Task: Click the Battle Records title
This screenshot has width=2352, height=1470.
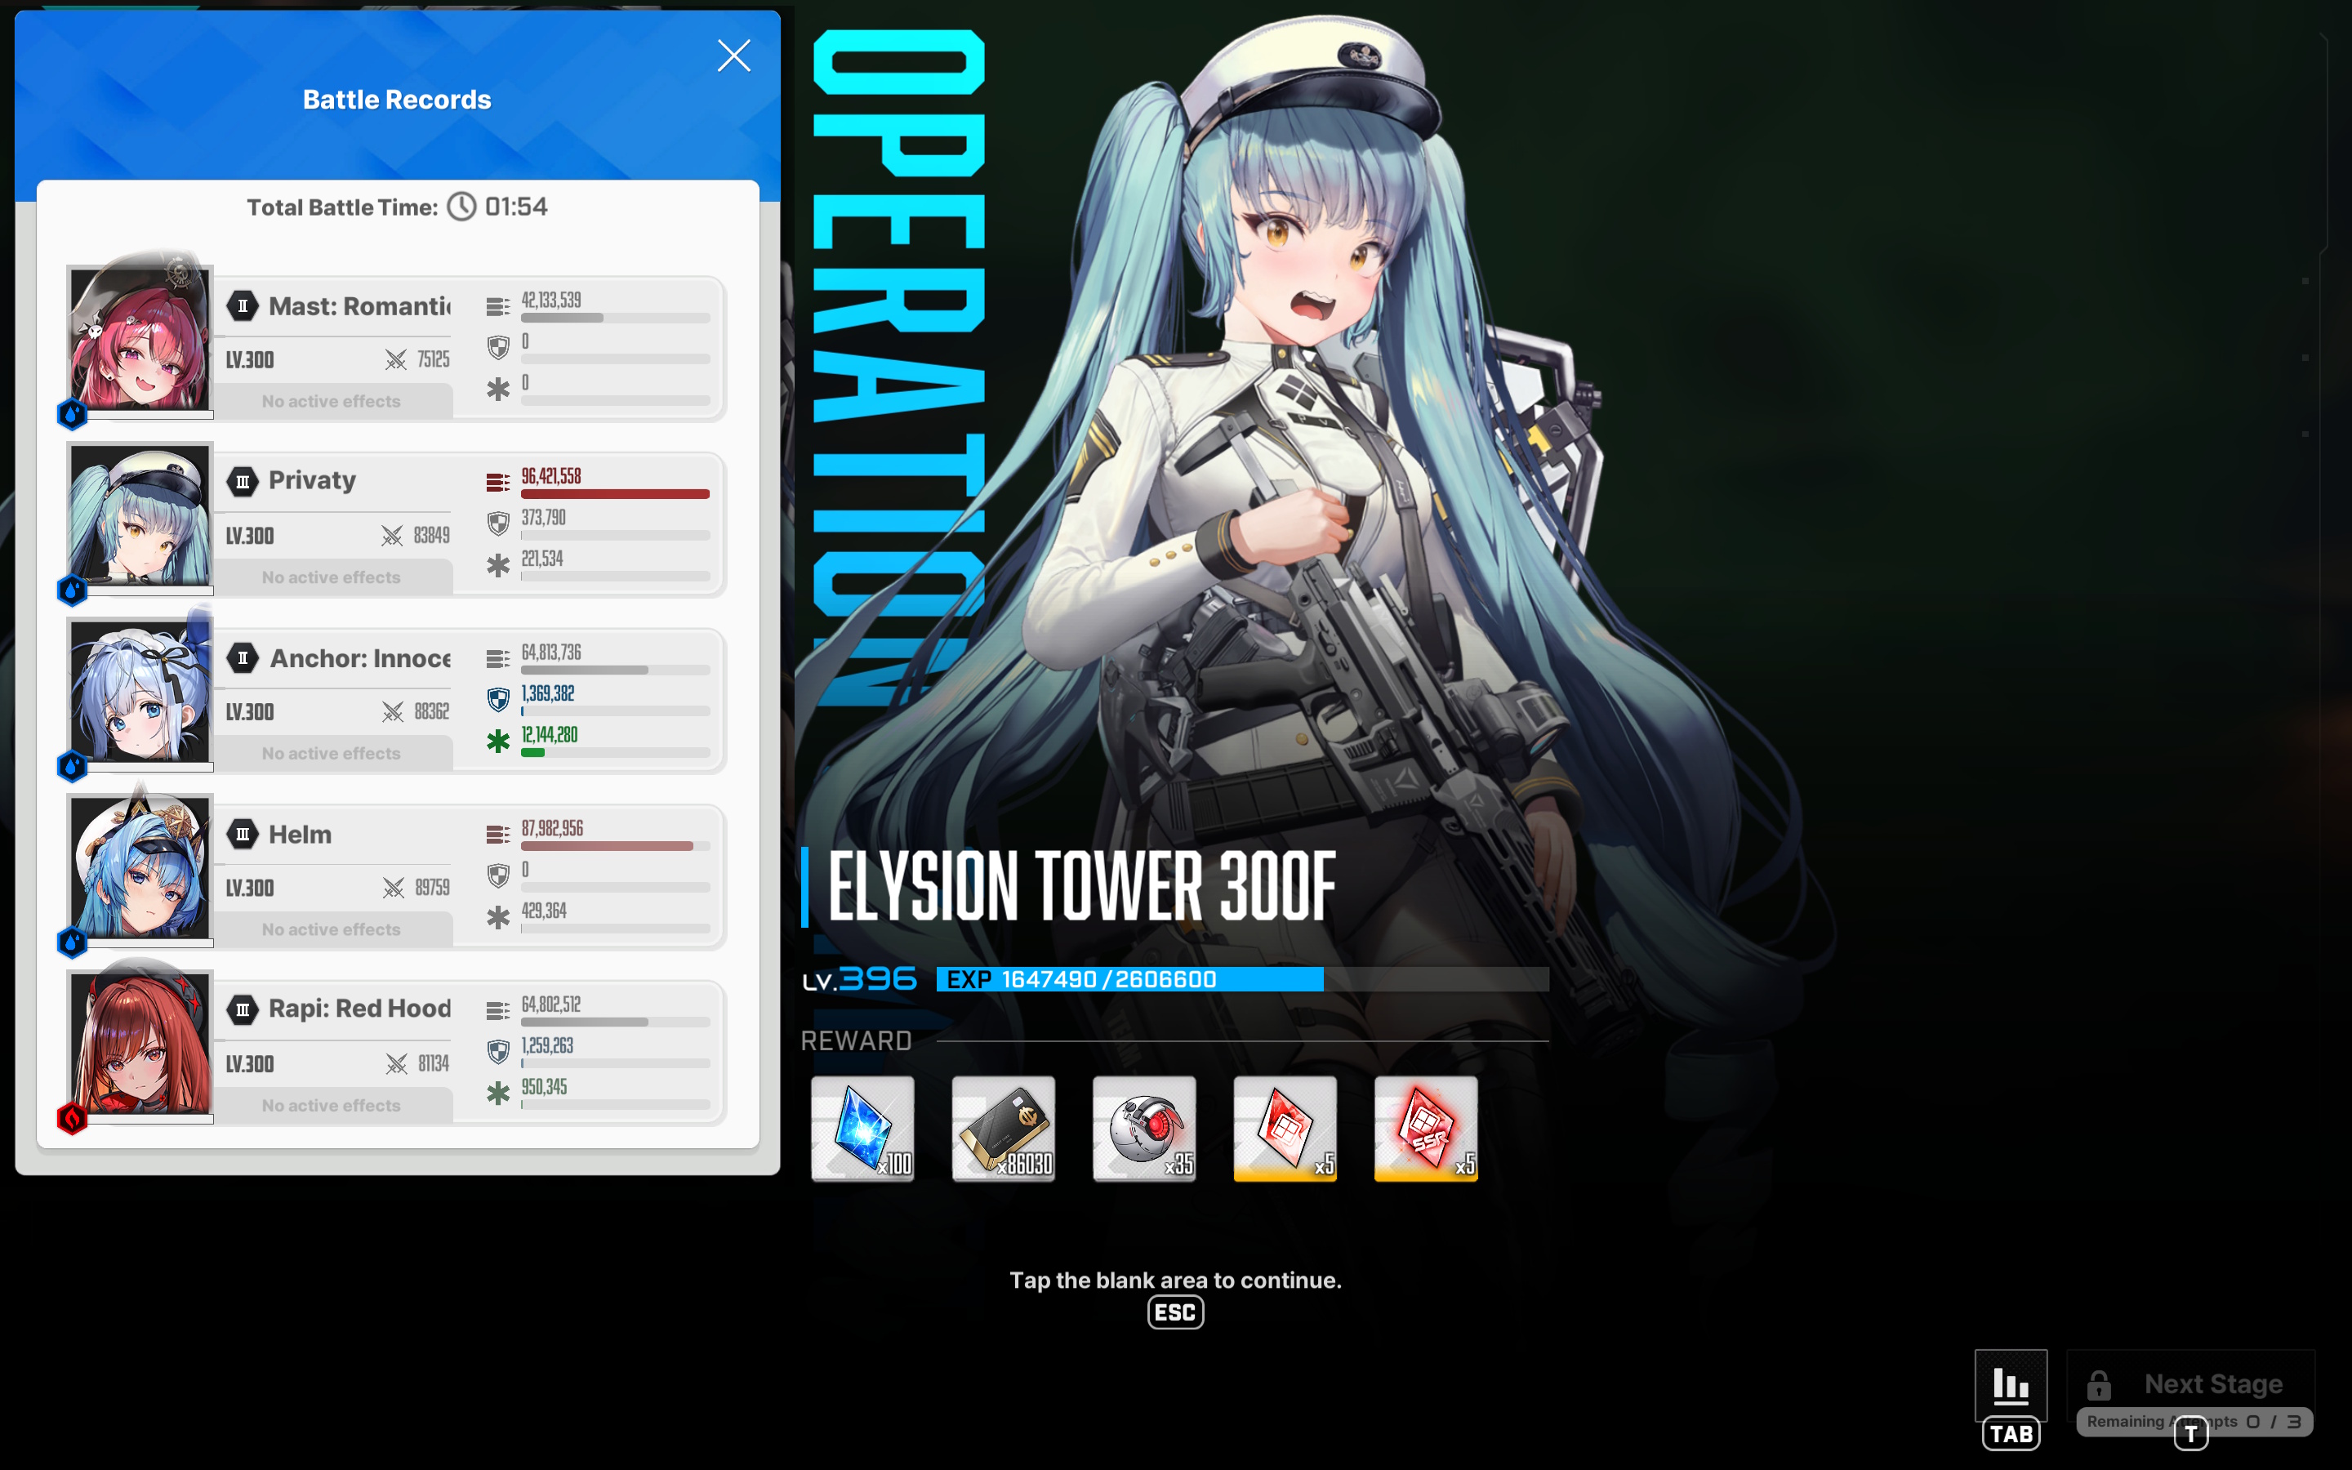Action: tap(397, 99)
